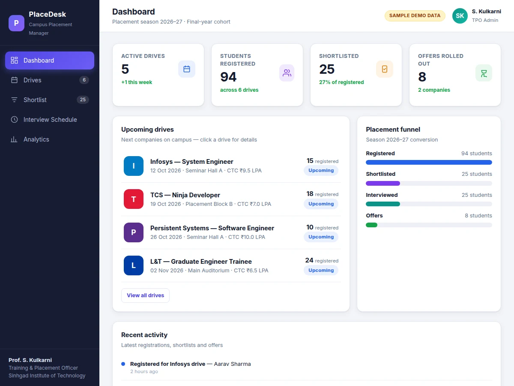Click '02 Nov 2026 · Main Auditorium' details
The image size is (514, 386).
[x=209, y=271]
